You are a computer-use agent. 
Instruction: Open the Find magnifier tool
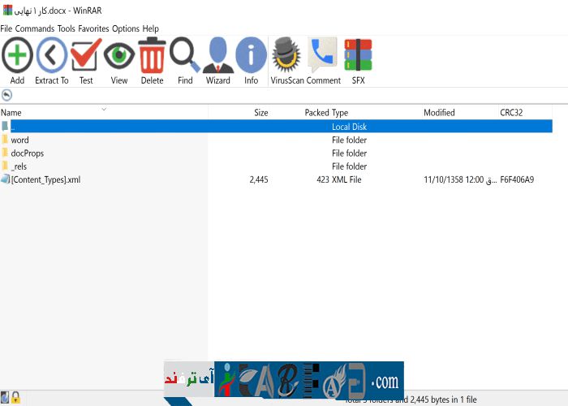click(185, 57)
